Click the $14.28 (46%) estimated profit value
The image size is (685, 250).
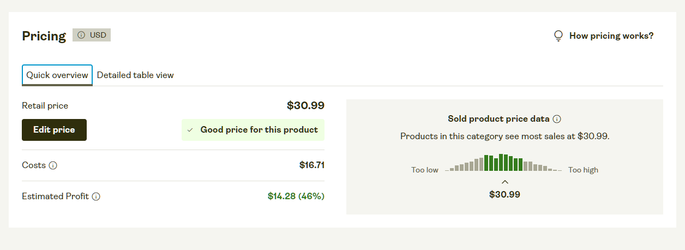point(296,196)
